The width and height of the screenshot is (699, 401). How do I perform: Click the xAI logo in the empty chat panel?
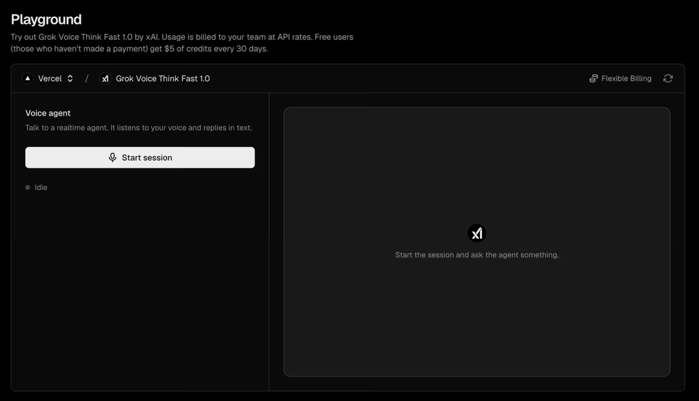tap(476, 234)
